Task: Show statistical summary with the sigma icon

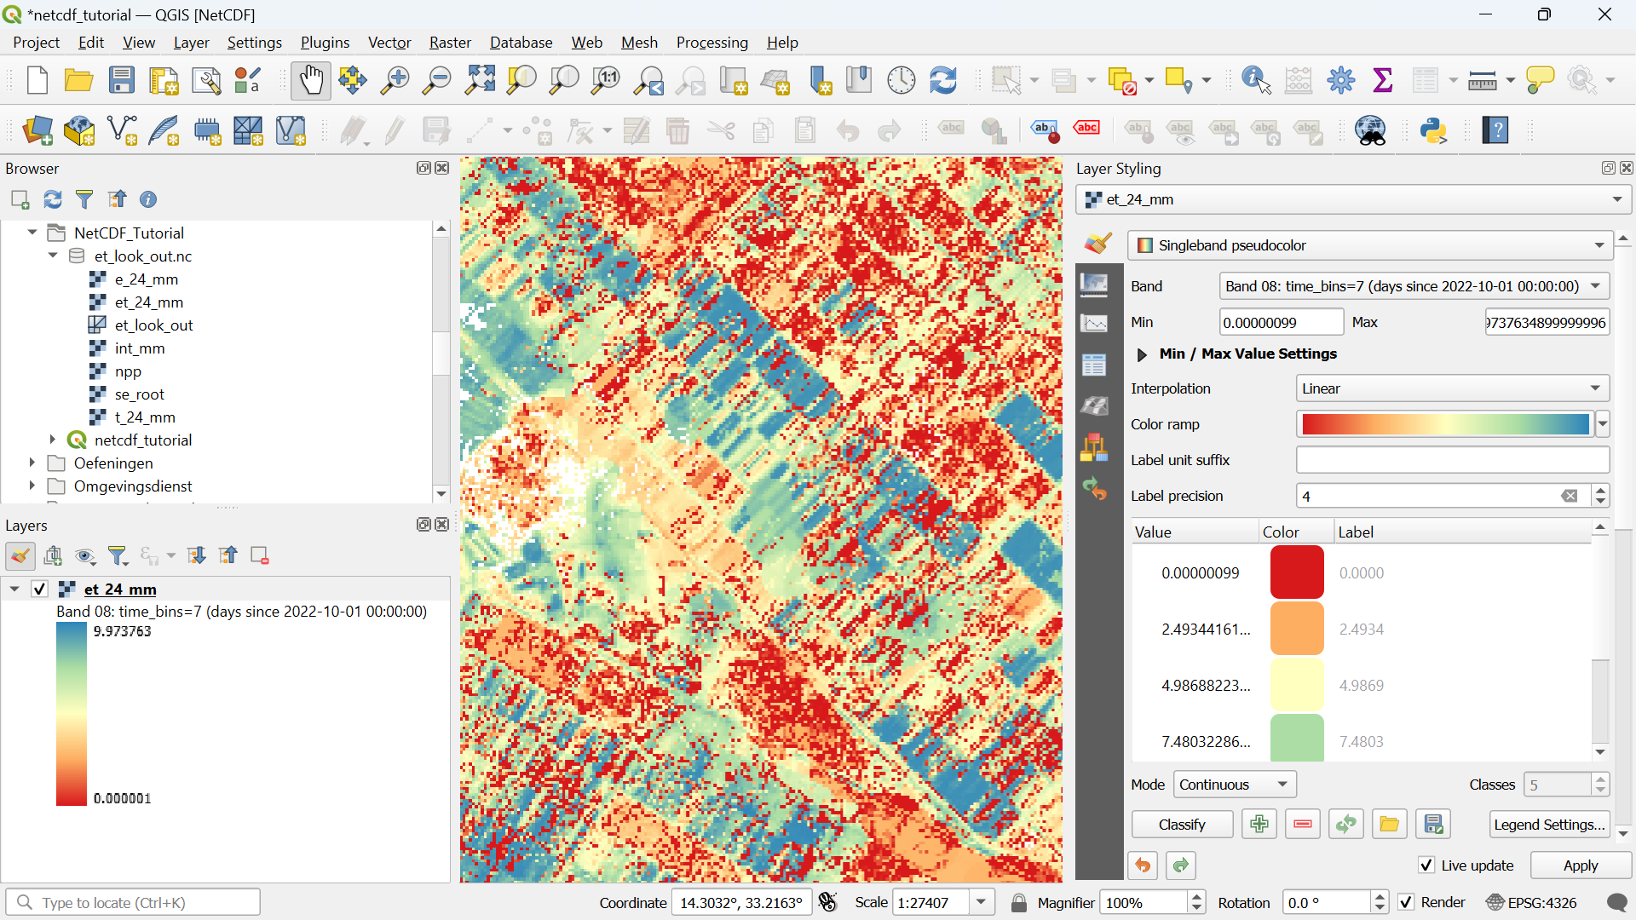Action: tap(1382, 80)
